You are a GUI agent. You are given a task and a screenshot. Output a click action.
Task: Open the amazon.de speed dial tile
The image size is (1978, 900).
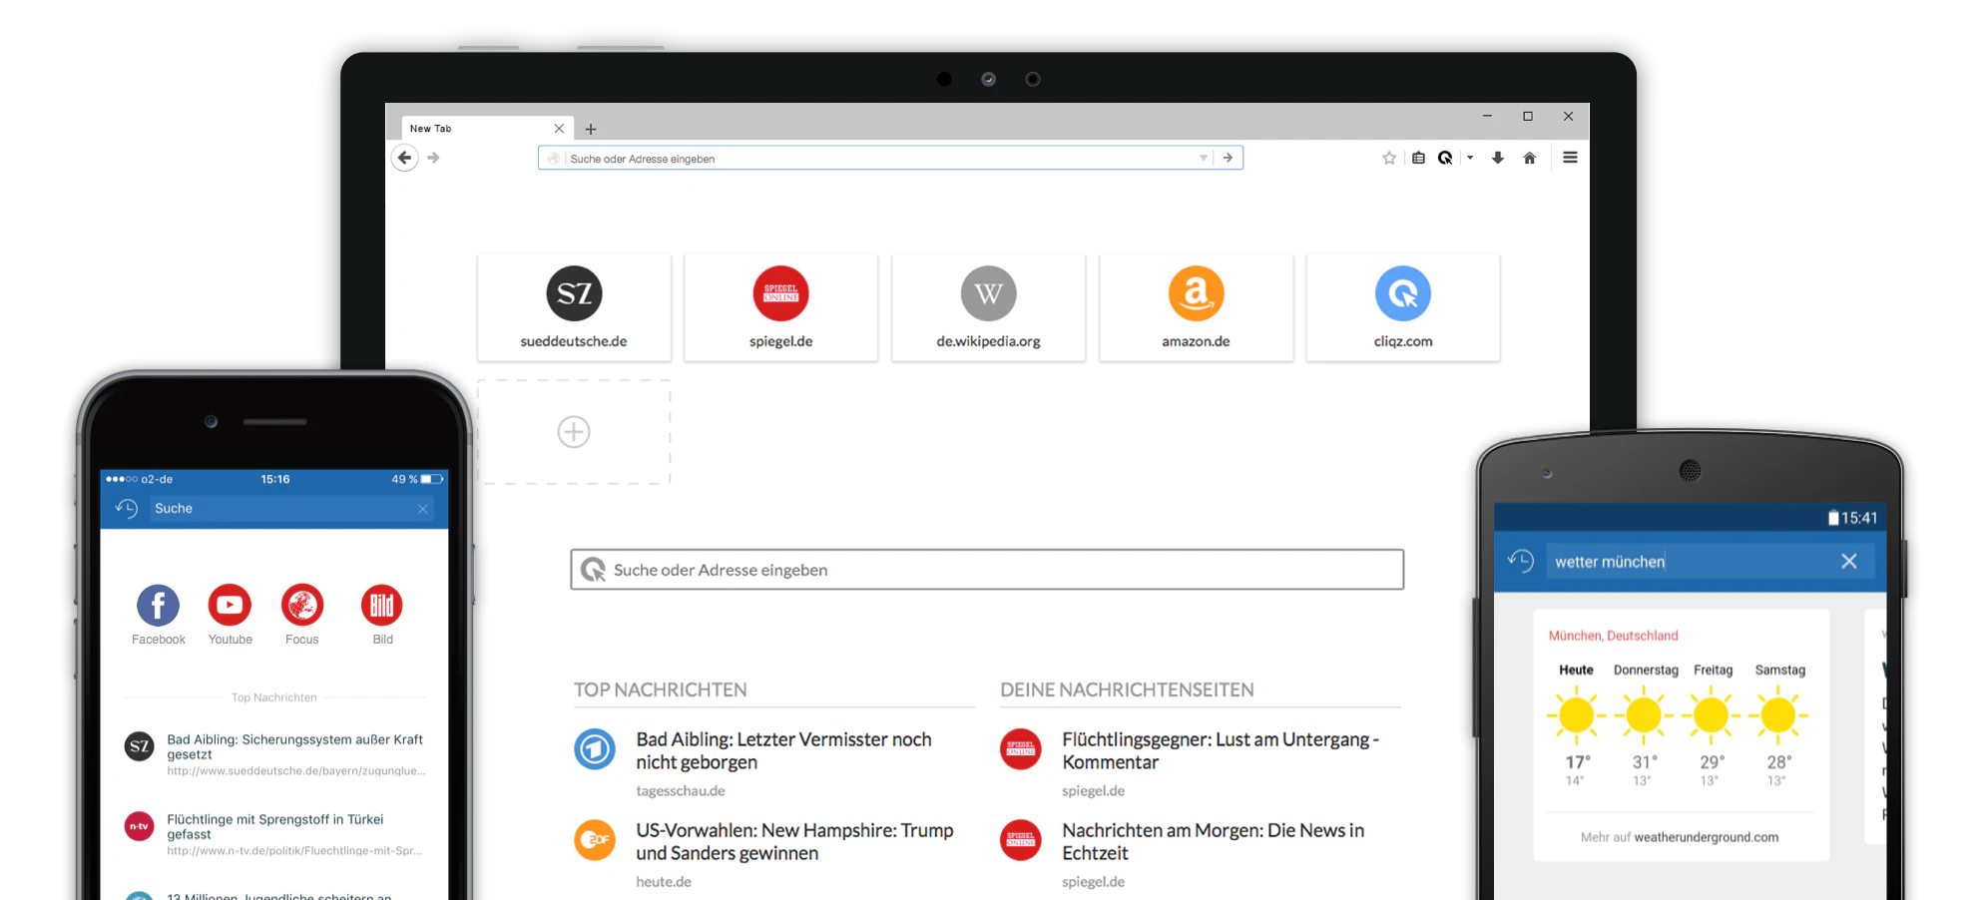[x=1196, y=307]
